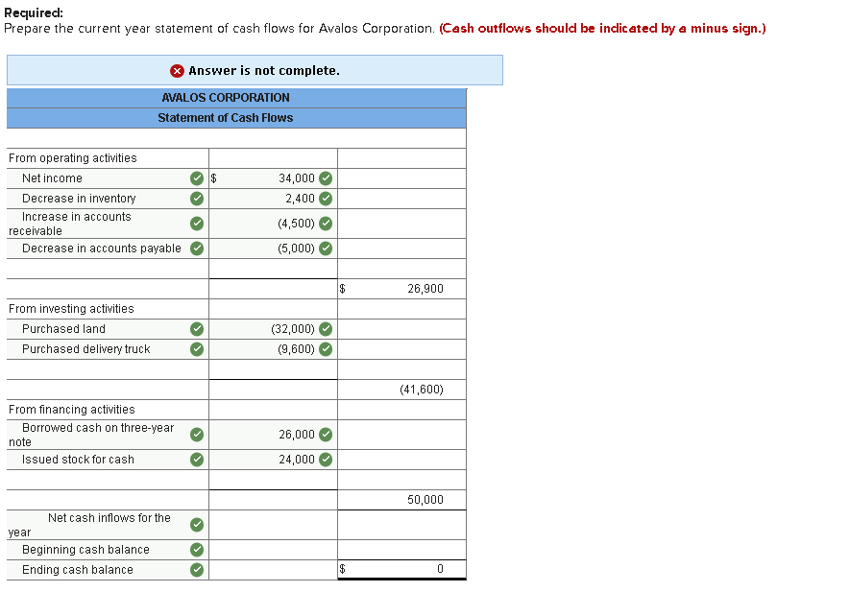Click the financing activities total 50,000
The width and height of the screenshot is (850, 592).
(401, 499)
